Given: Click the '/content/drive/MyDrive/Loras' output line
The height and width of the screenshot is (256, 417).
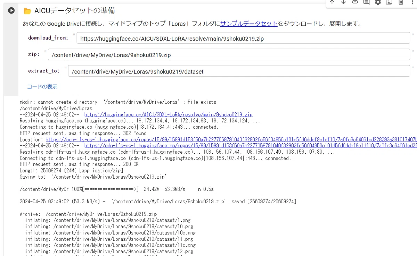Looking at the screenshot, I should tap(56, 108).
